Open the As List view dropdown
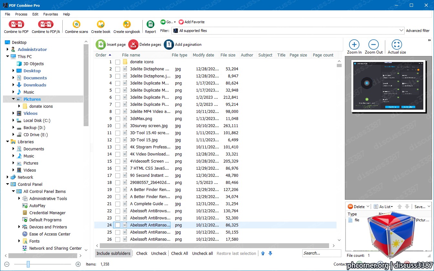The height and width of the screenshot is (271, 434). [383, 206]
